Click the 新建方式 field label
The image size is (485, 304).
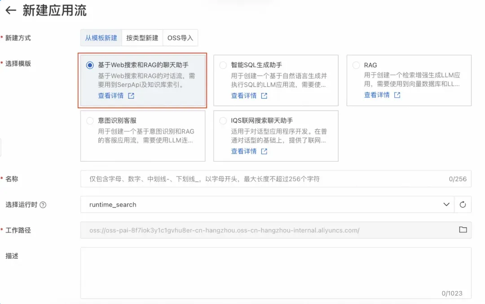click(18, 38)
